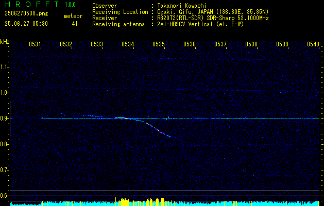Click the 0532 time marker
324x206 pixels.
point(66,44)
